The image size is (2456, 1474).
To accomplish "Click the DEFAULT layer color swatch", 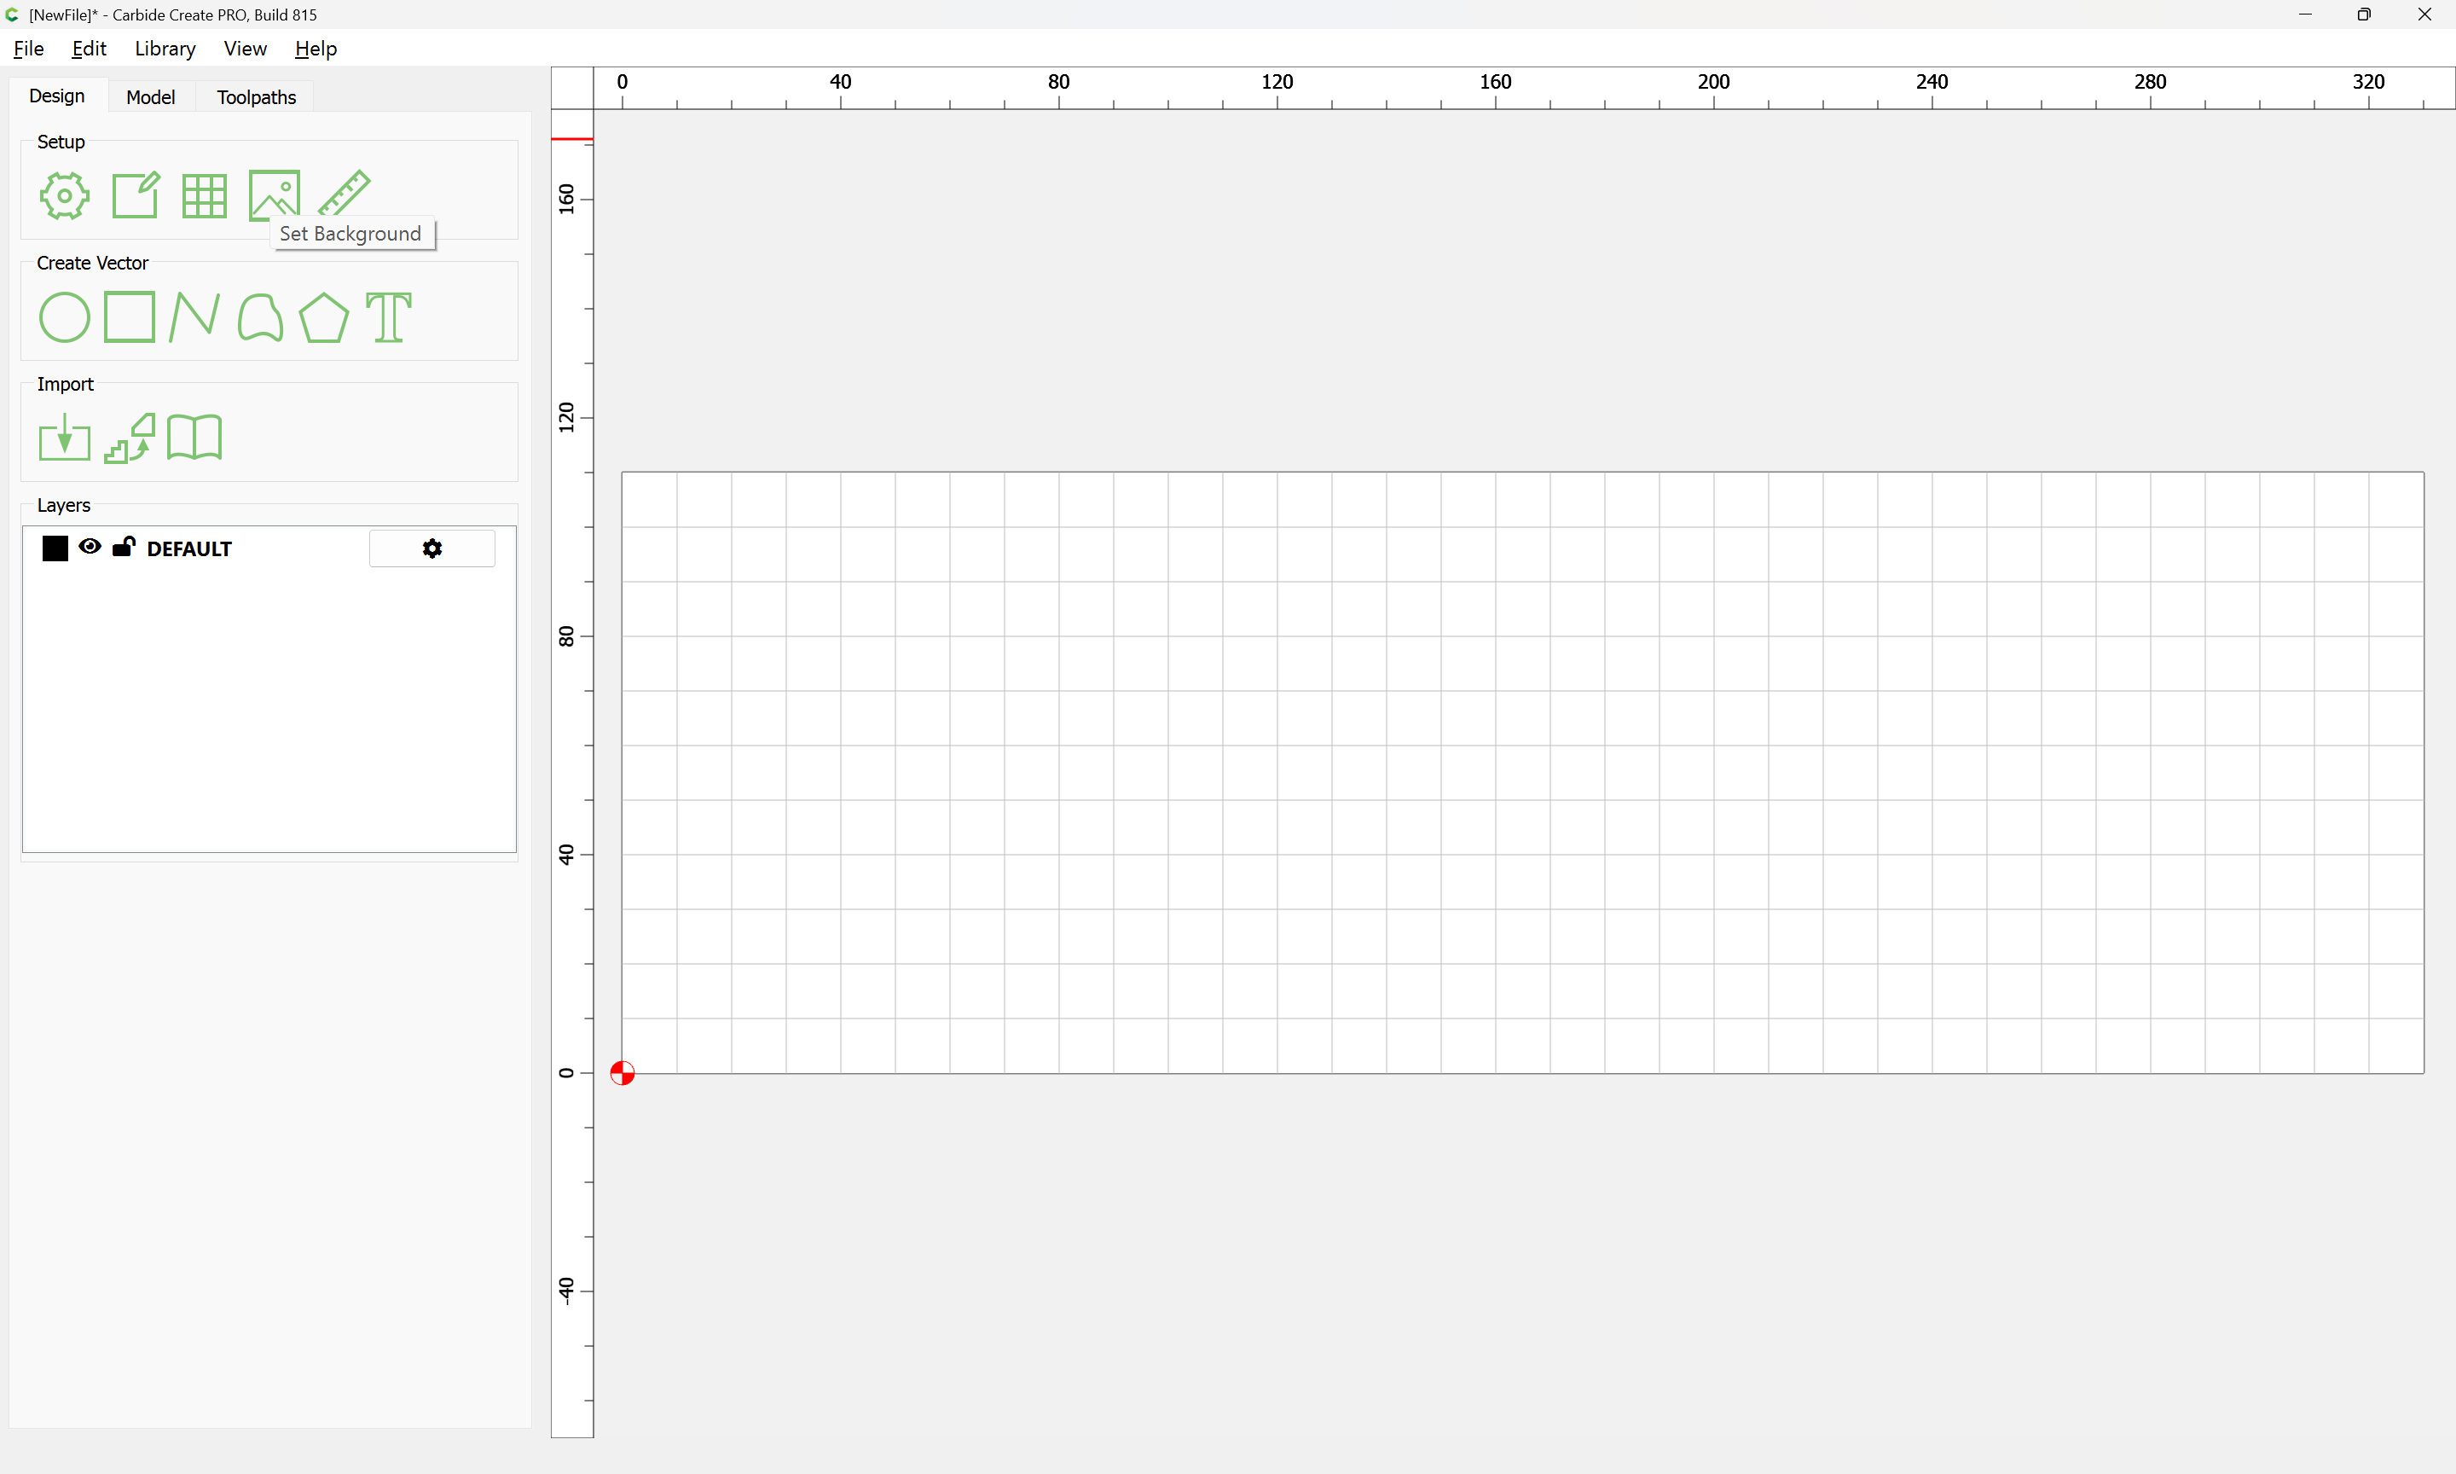I will [55, 548].
